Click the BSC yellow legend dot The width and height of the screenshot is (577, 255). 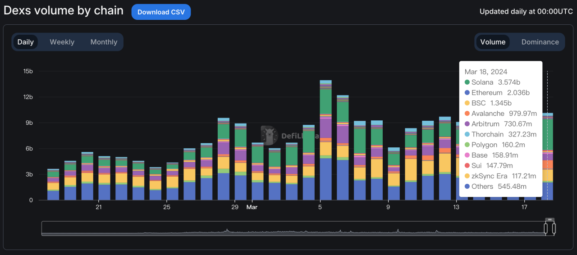[x=467, y=103]
